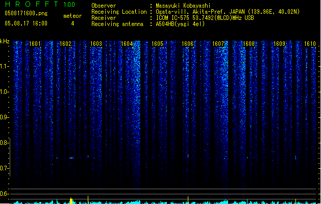Image resolution: width=321 pixels, height=204 pixels.
Task: Select the filename 0508171600.png
Action: pos(26,13)
